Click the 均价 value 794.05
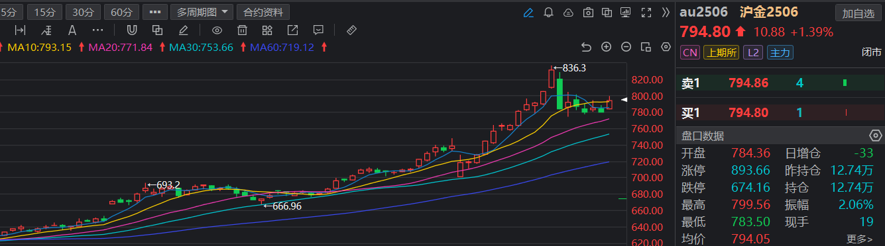885x246 pixels. click(x=750, y=239)
